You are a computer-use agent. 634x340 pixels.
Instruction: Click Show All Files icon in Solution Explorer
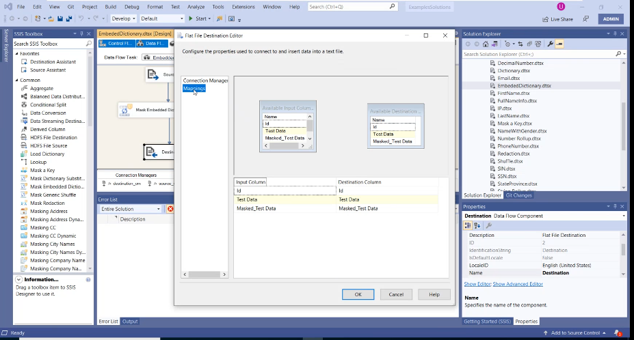click(538, 44)
